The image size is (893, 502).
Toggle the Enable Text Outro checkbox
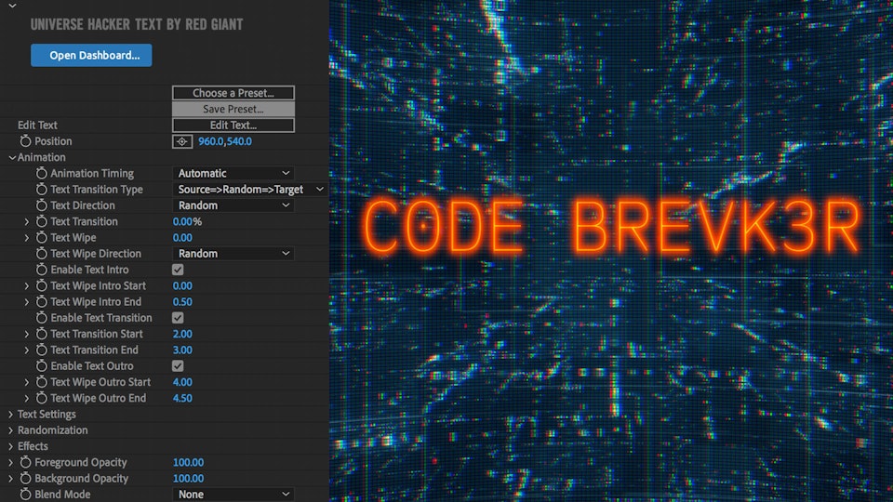179,366
